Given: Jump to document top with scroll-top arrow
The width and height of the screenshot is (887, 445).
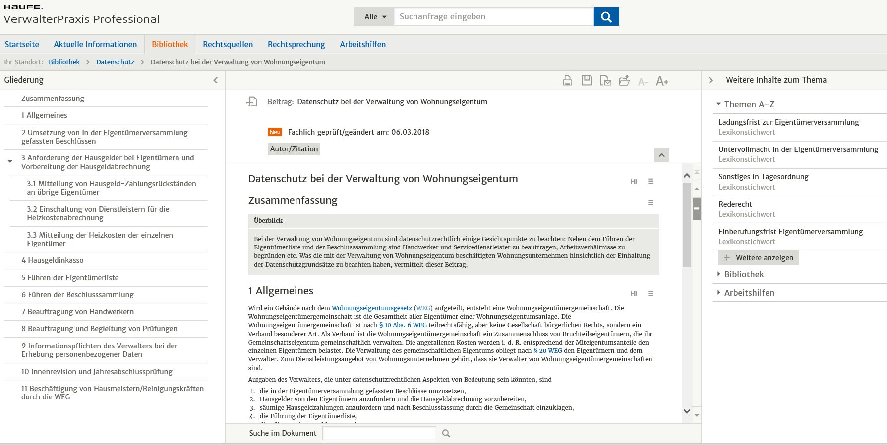Looking at the screenshot, I should 697,172.
